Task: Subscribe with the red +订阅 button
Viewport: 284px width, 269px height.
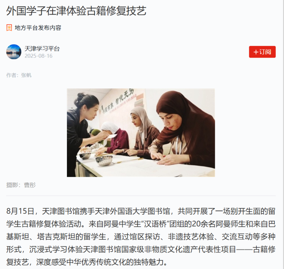Action: 262,52
